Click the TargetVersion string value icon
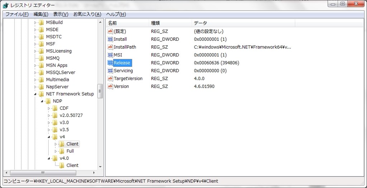The image size is (367, 188). pyautogui.click(x=110, y=79)
